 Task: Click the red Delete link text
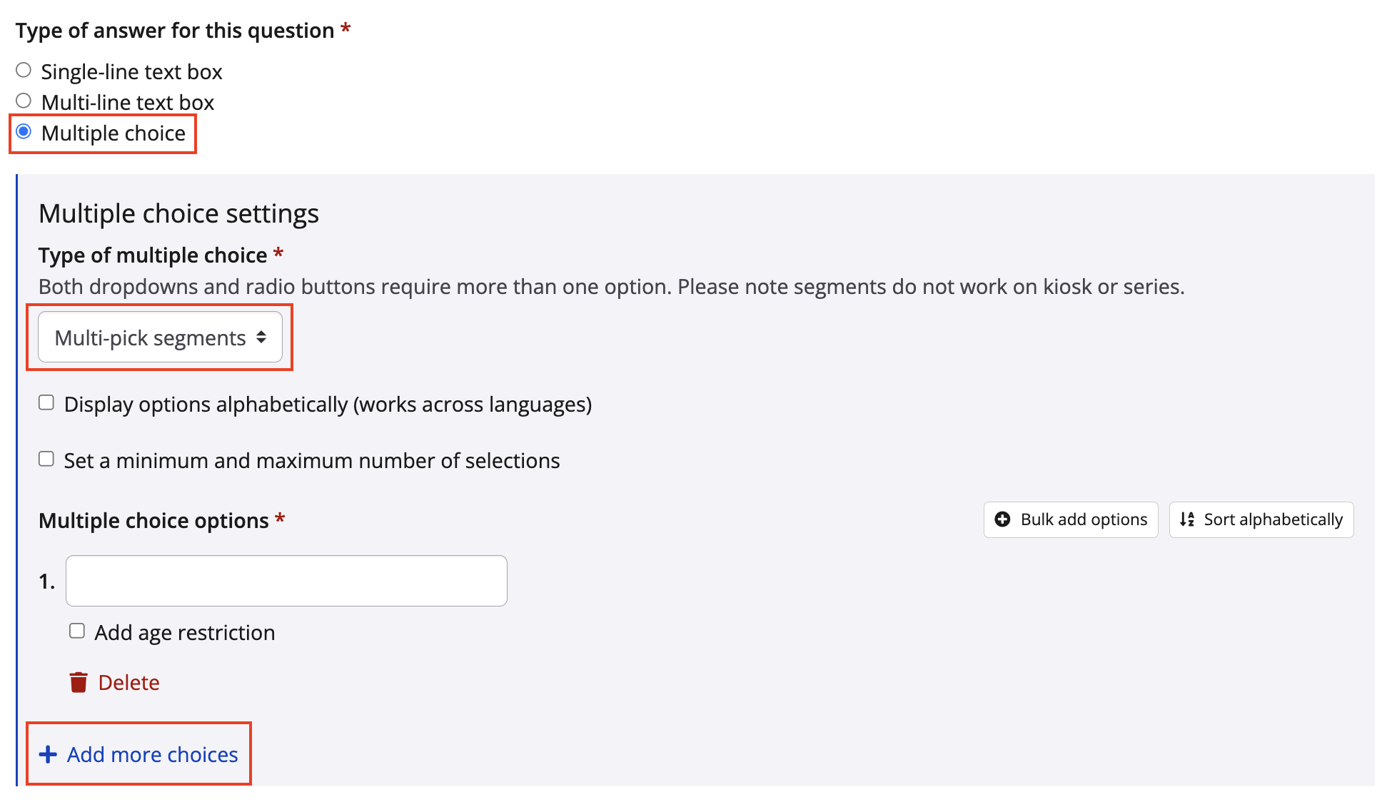[x=128, y=683]
